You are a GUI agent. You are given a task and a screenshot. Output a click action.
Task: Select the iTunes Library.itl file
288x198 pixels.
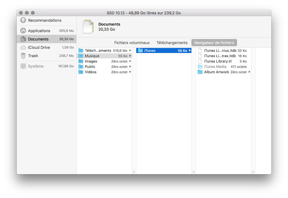[218, 61]
